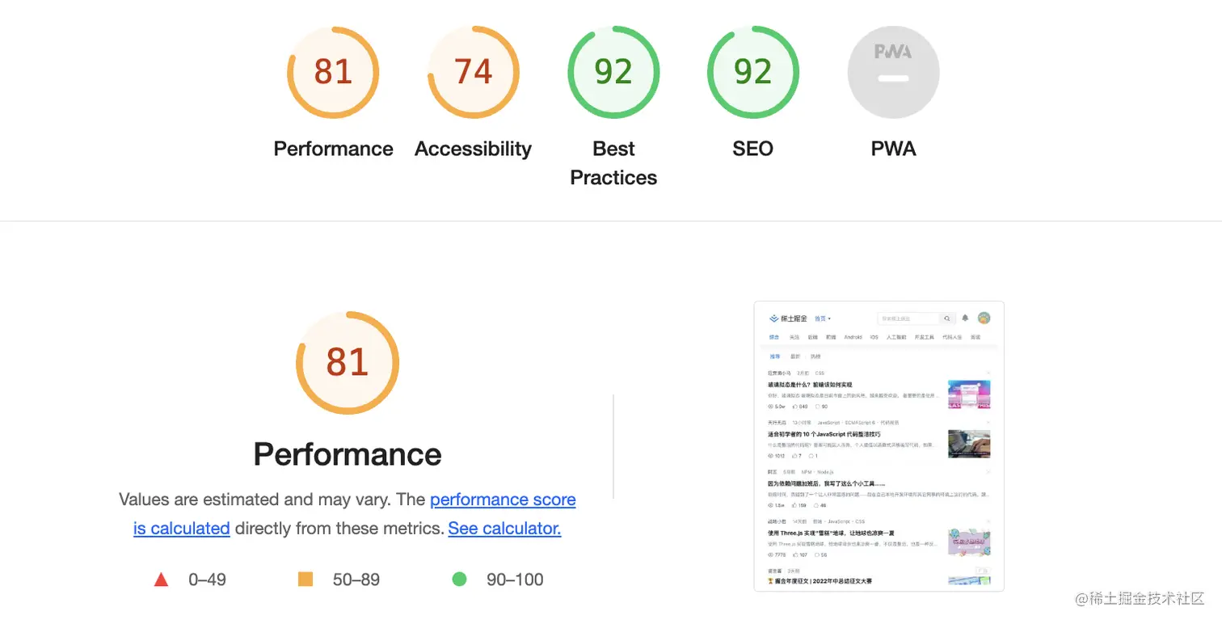Viewport: 1222px width, 624px height.
Task: Select the Best Practices gauge showing 92
Action: point(613,73)
